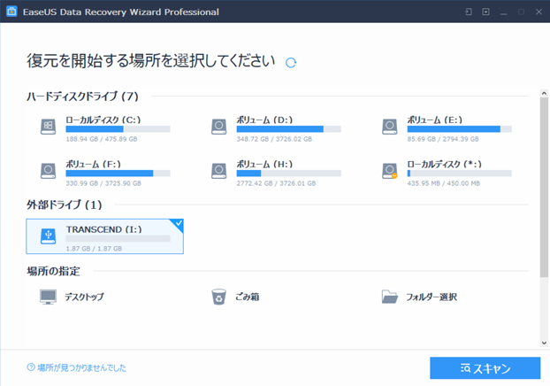
Task: Click the ボリューム (D:) label
Action: coord(264,120)
